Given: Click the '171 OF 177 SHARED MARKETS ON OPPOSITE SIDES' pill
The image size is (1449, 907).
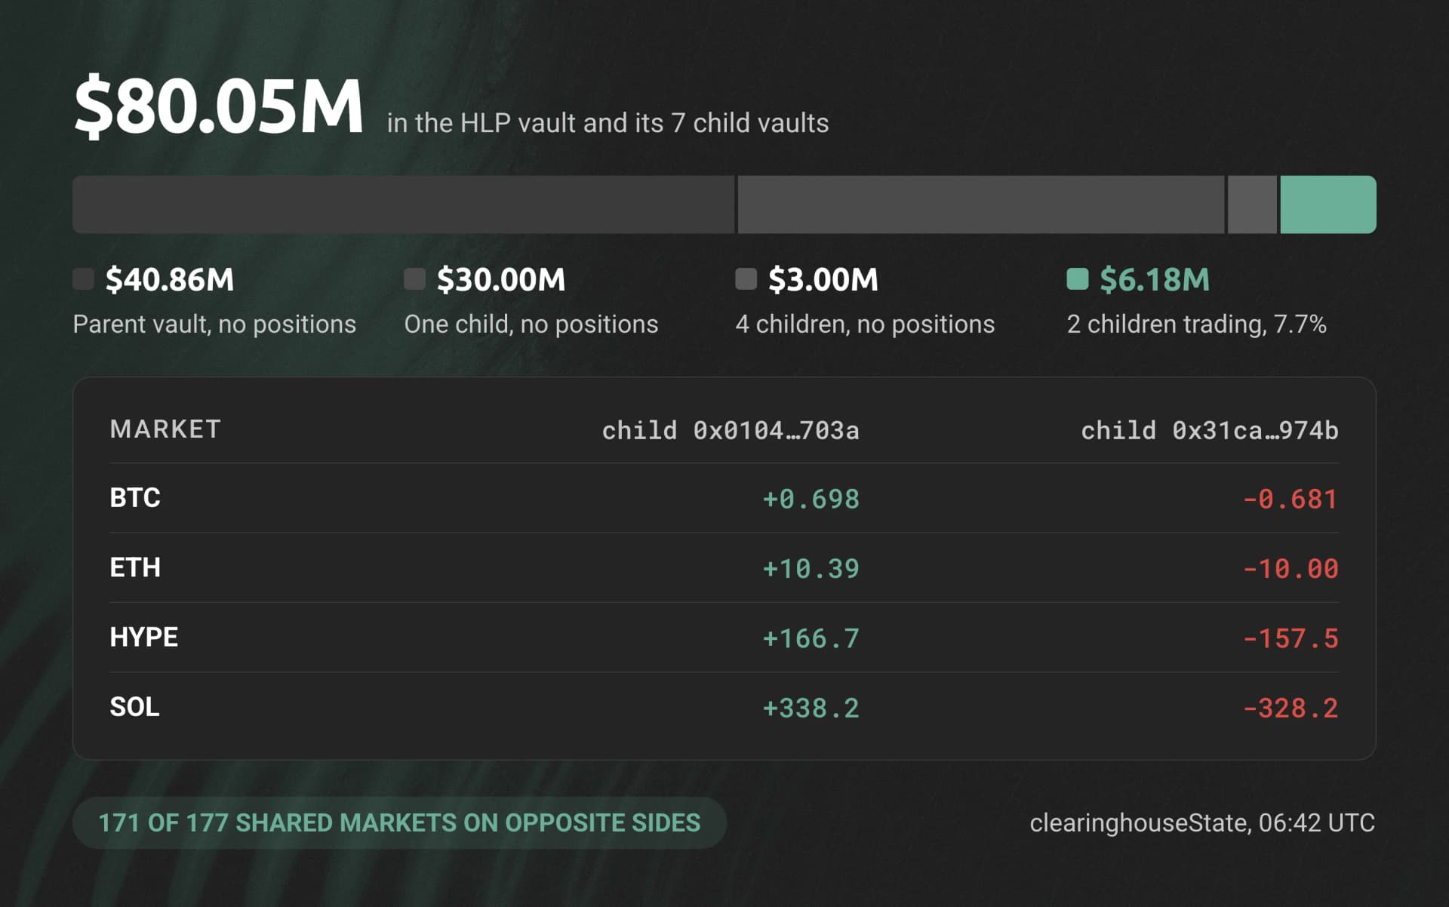Looking at the screenshot, I should 399,822.
